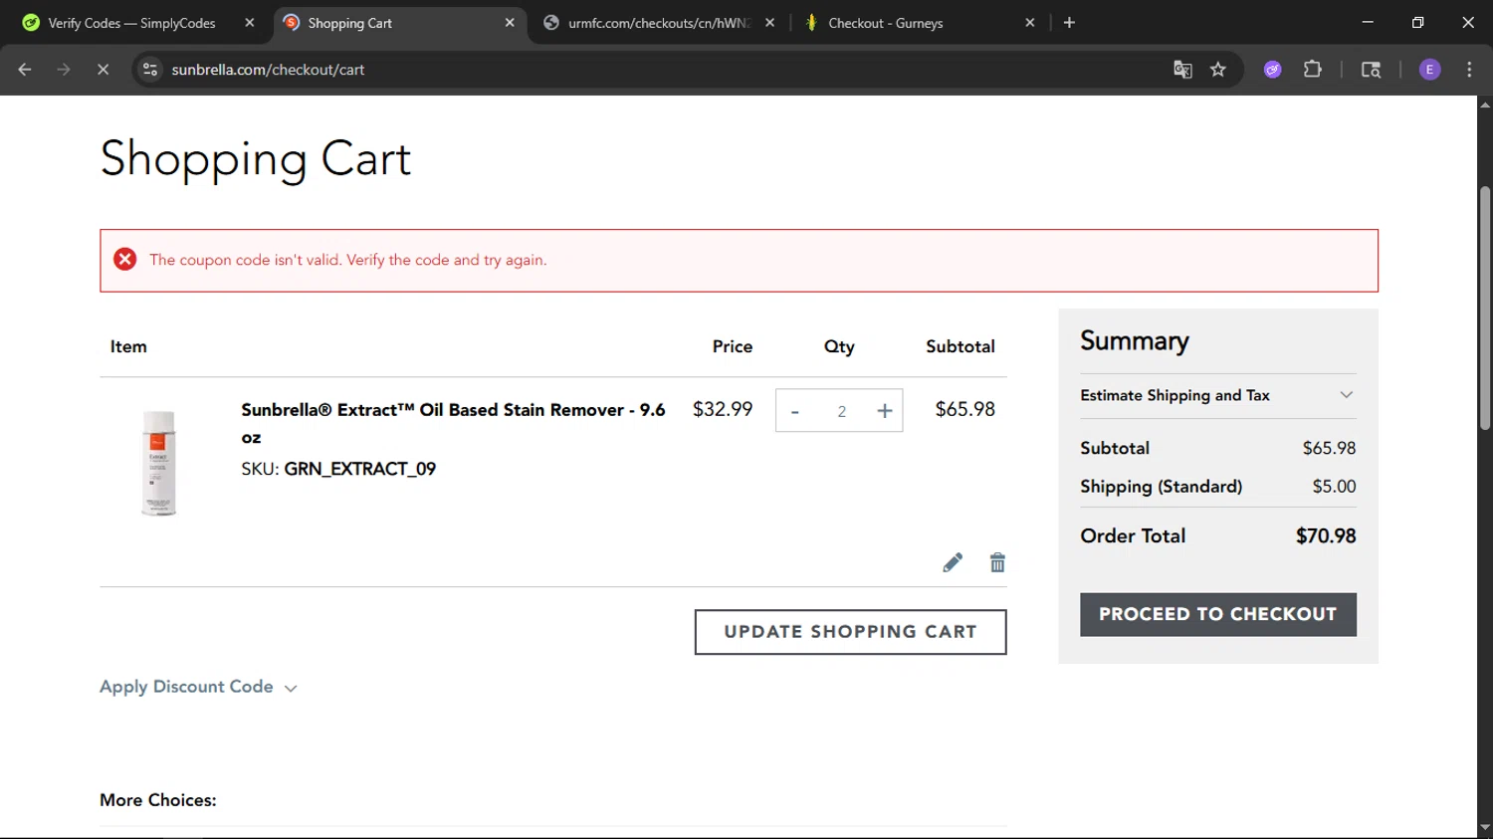Open the purple extension icon
This screenshot has width=1493, height=839.
1273,70
